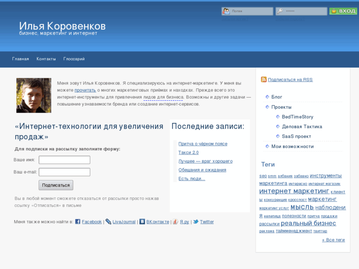Select the мысль tag
Viewport: 359px width, 269px height.
pos(302,207)
